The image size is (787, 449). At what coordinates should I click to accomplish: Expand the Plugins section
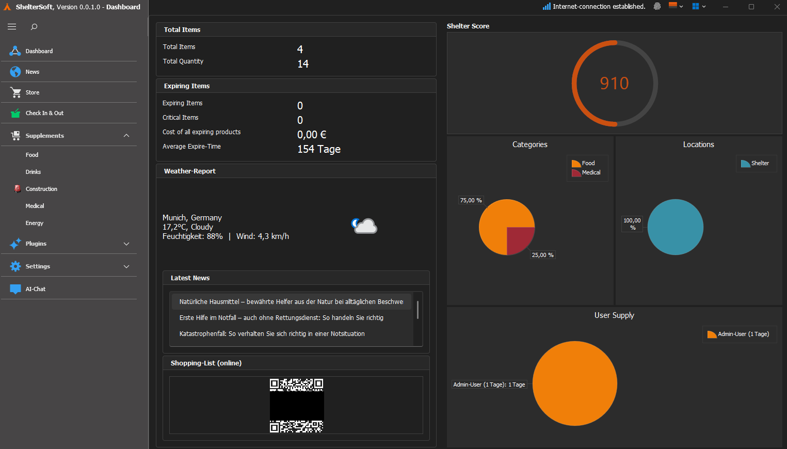tap(126, 244)
